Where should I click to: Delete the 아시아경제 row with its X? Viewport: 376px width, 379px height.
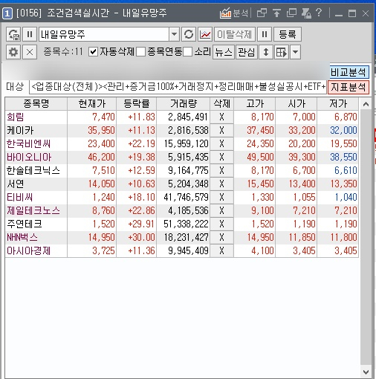221,250
